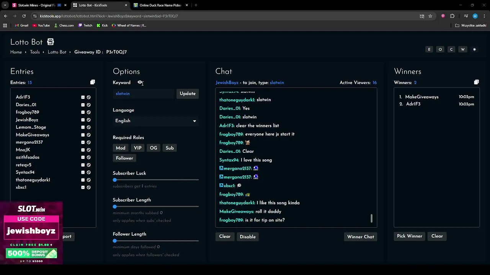The width and height of the screenshot is (490, 275).
Task: Go to Tools in the breadcrumb
Action: point(35,52)
